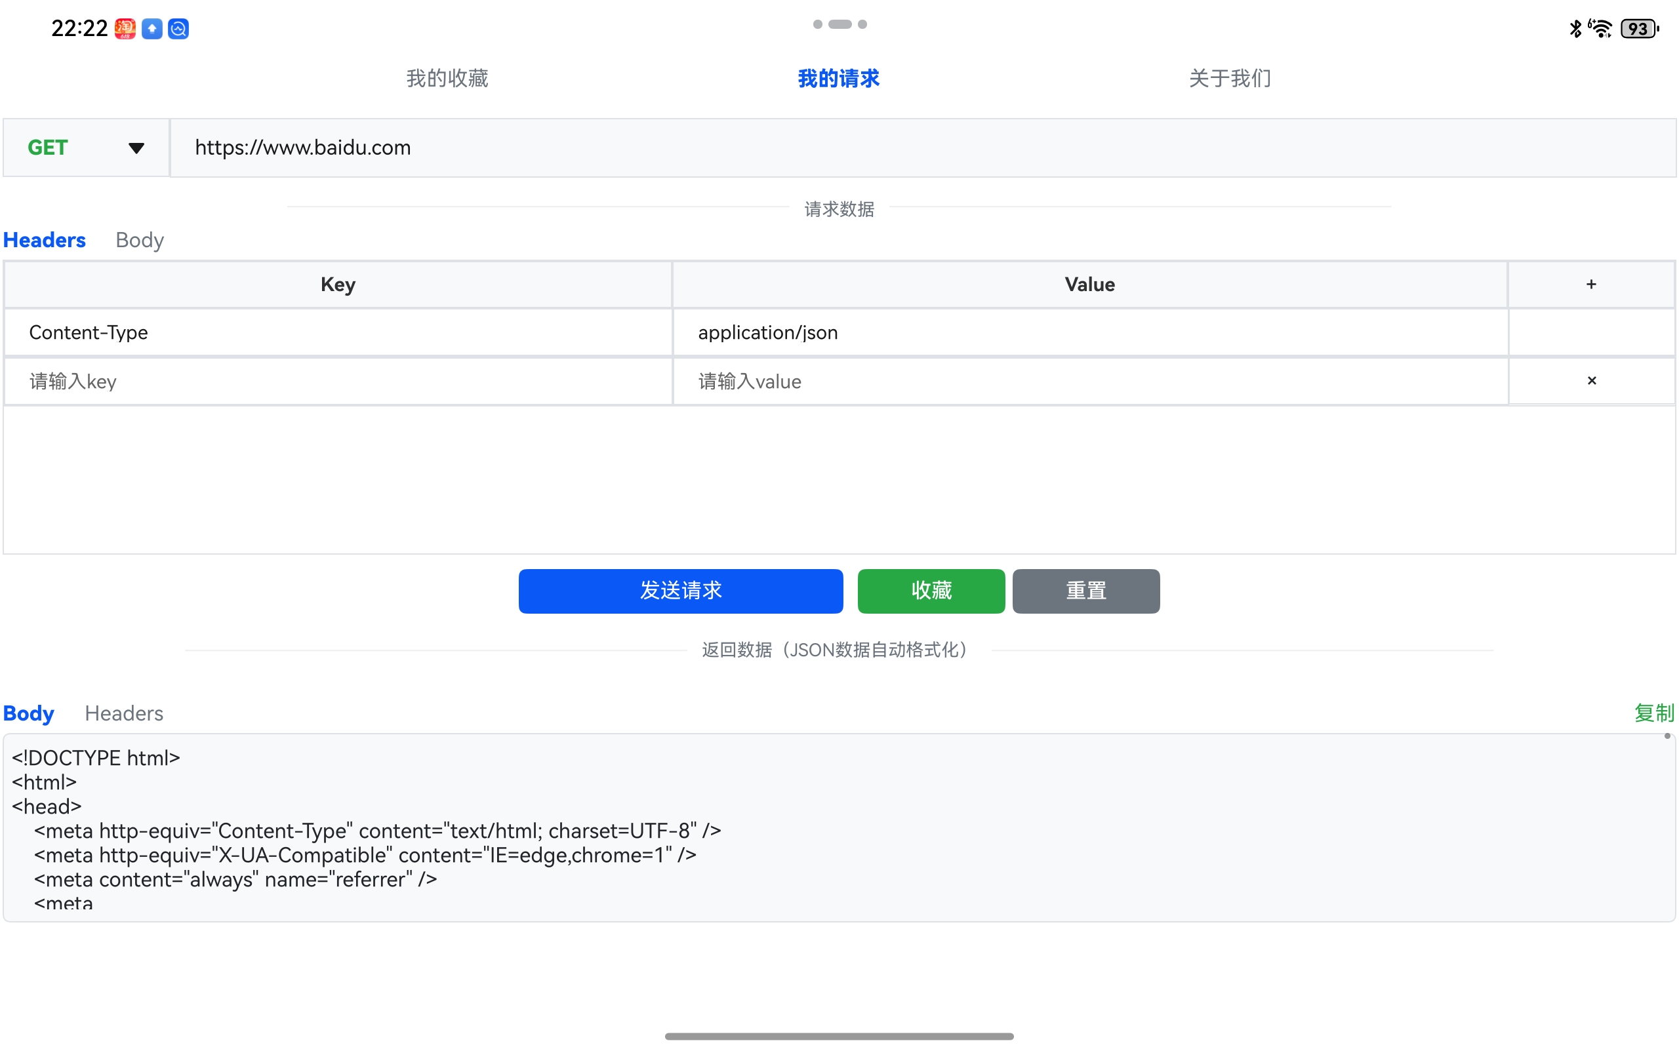This screenshot has width=1679, height=1049.
Task: Tap the blue upload notification icon
Action: pyautogui.click(x=152, y=28)
